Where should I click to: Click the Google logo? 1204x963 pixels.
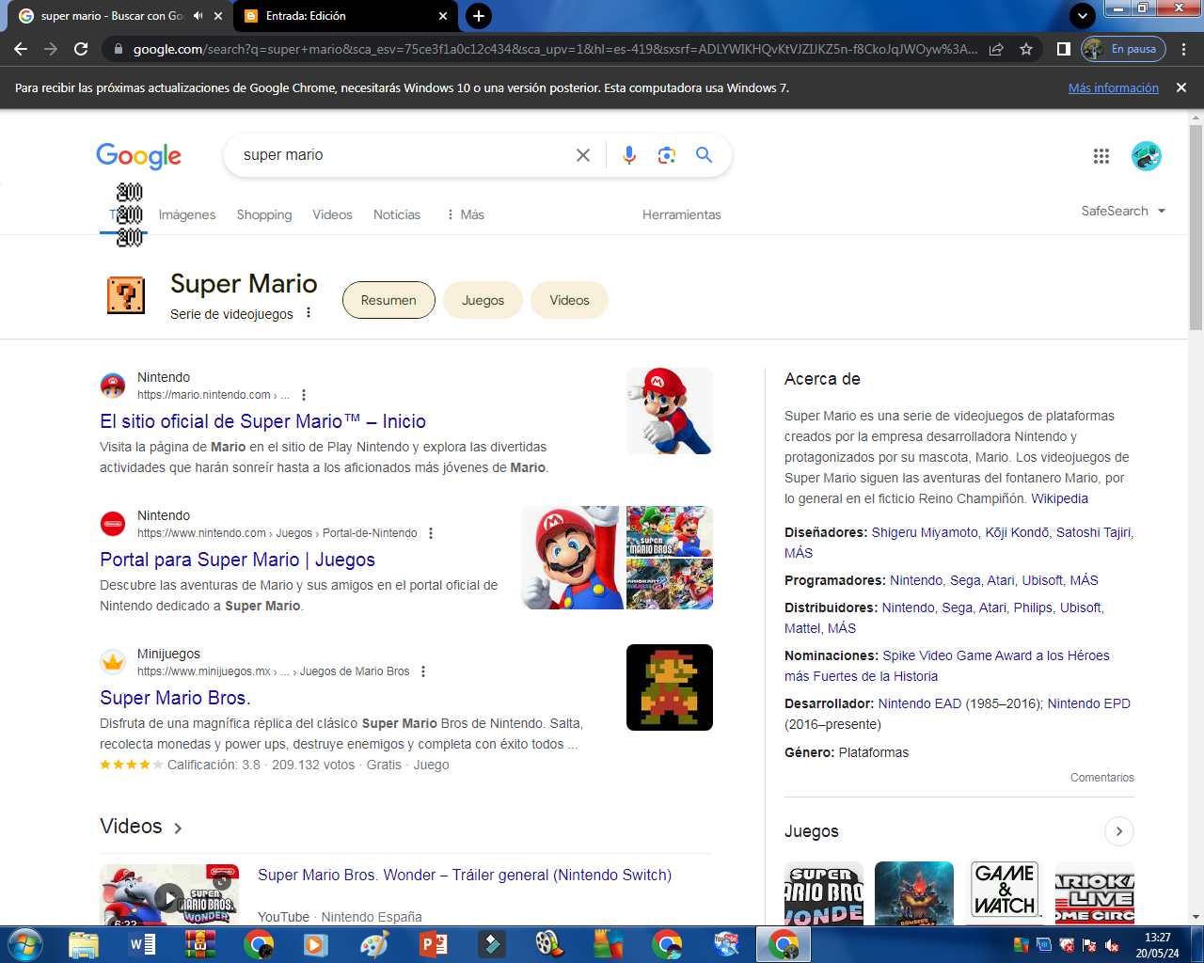coord(138,156)
